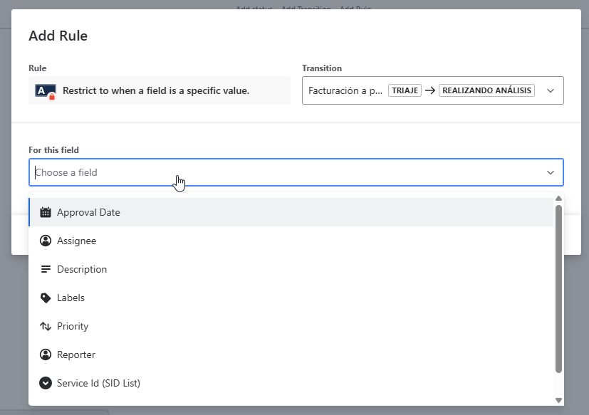Click the lines icon beside Description
The width and height of the screenshot is (589, 415).
click(46, 269)
